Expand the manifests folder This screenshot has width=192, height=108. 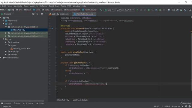tap(3, 21)
